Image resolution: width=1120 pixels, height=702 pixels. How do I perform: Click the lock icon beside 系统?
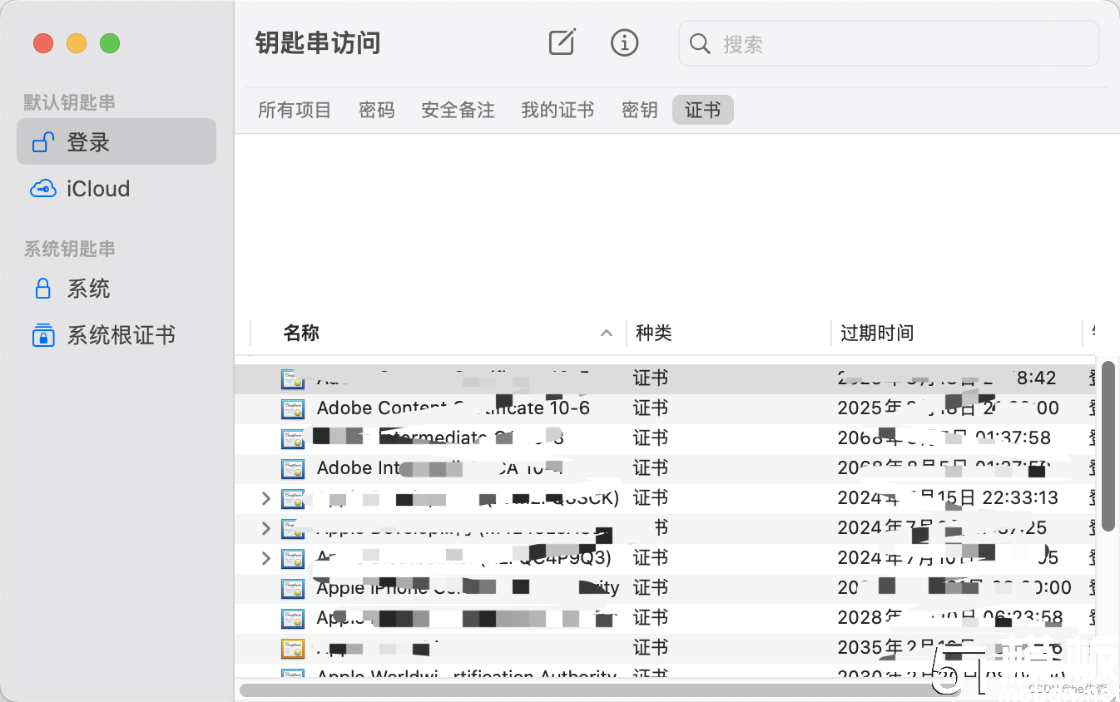click(43, 289)
